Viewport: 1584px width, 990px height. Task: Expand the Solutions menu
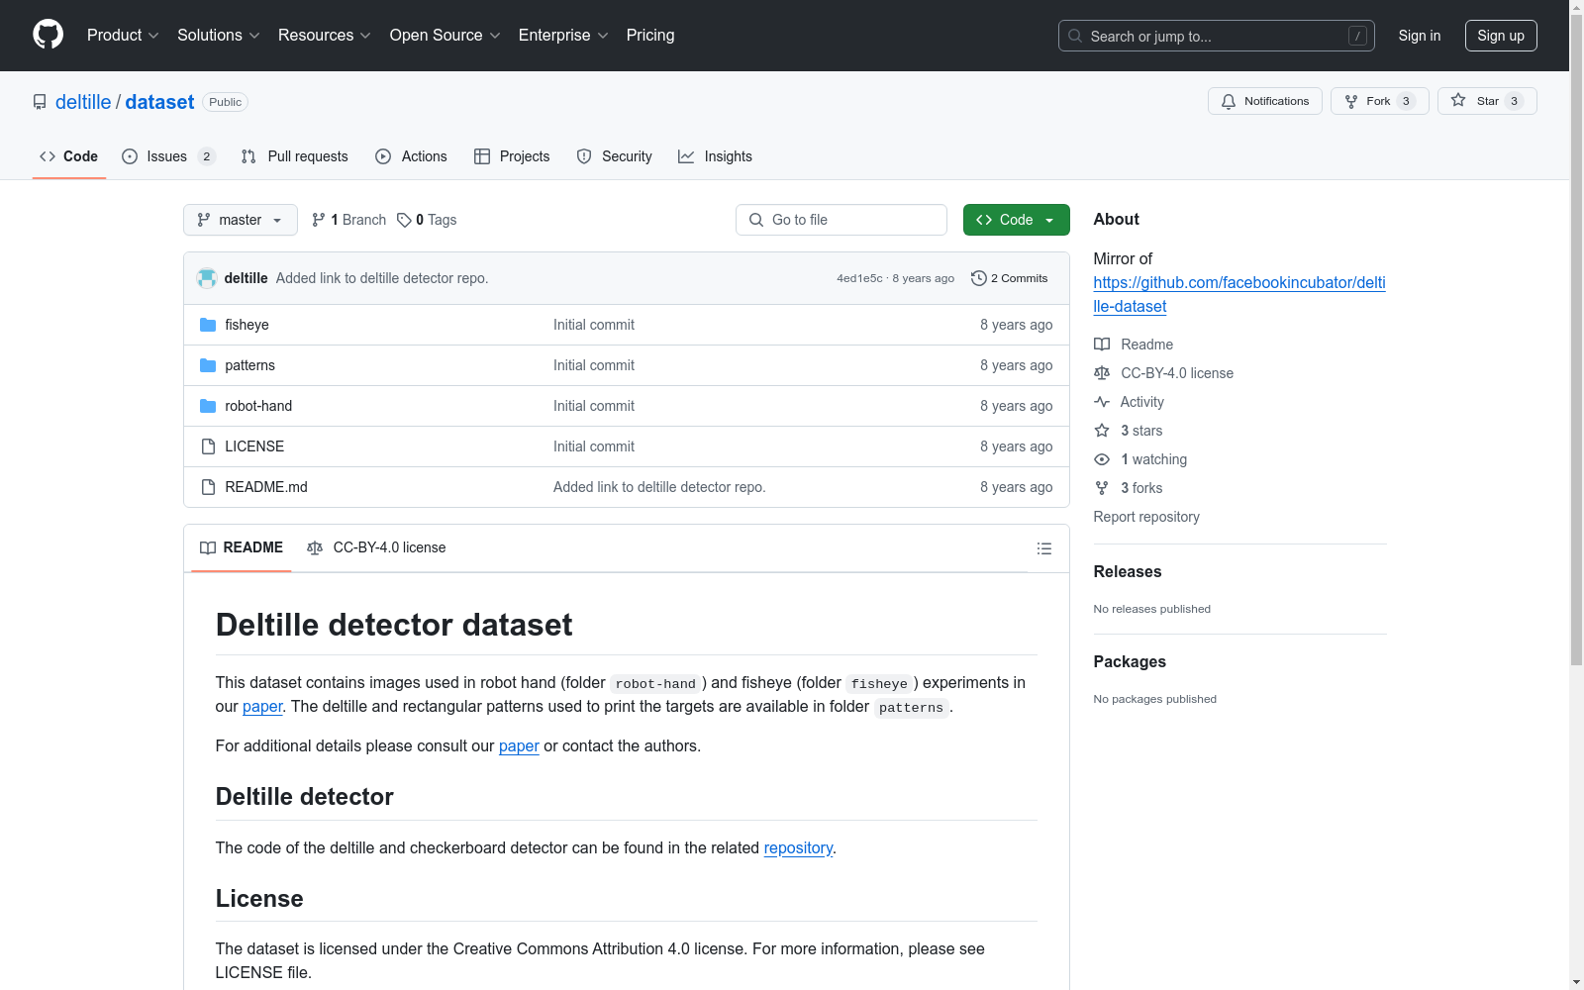pyautogui.click(x=218, y=36)
